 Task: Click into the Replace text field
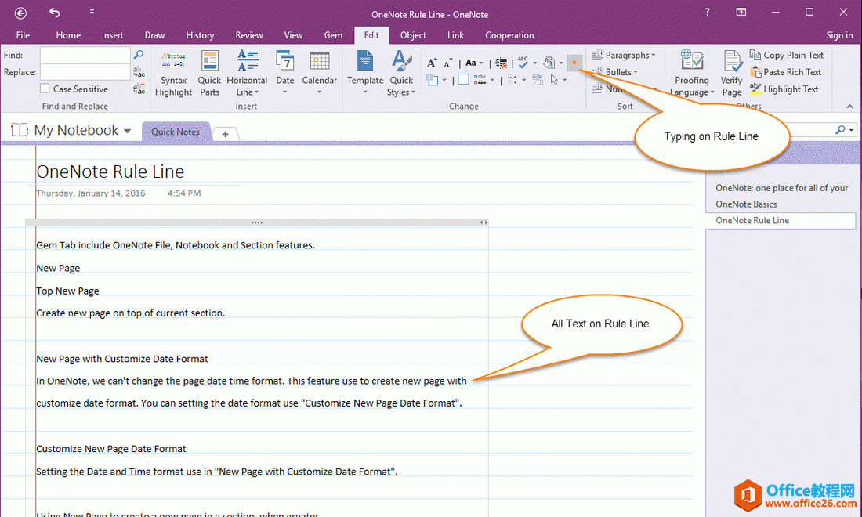(85, 72)
